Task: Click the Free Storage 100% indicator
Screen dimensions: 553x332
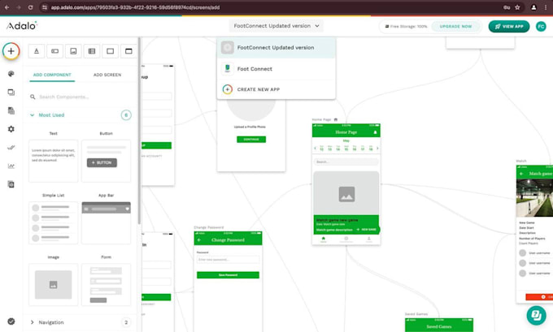Action: pos(406,27)
